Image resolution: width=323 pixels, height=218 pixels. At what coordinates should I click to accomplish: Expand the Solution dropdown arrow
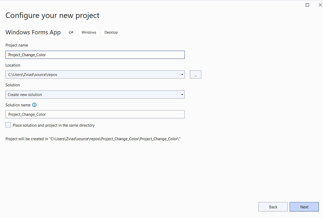[x=182, y=95]
